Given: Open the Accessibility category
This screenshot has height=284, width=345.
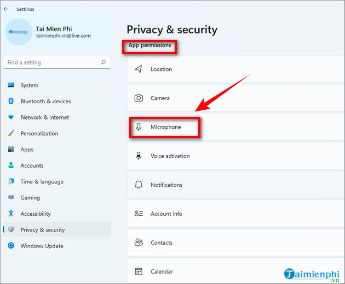Looking at the screenshot, I should [x=57, y=214].
